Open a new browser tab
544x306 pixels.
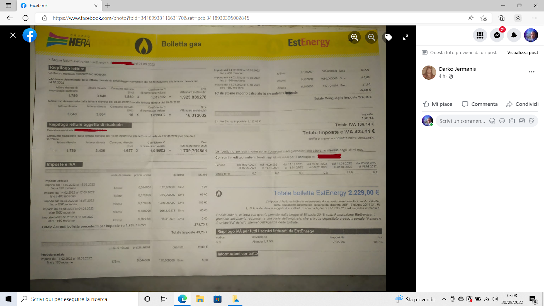[x=108, y=6]
